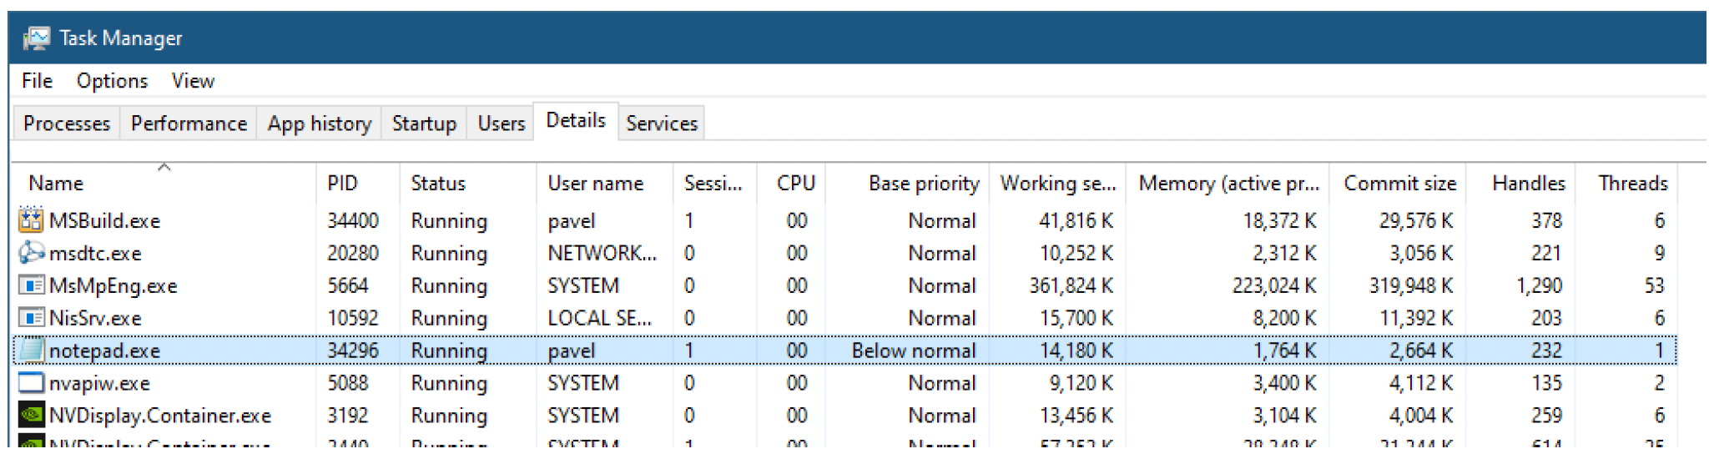Sort by the Working set column header
The width and height of the screenshot is (1714, 469).
(1057, 183)
